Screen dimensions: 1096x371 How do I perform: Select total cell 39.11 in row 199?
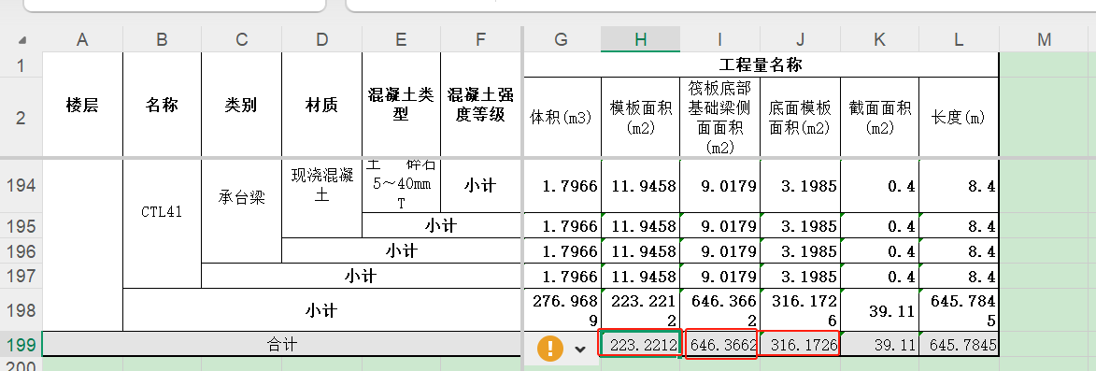[x=879, y=345]
